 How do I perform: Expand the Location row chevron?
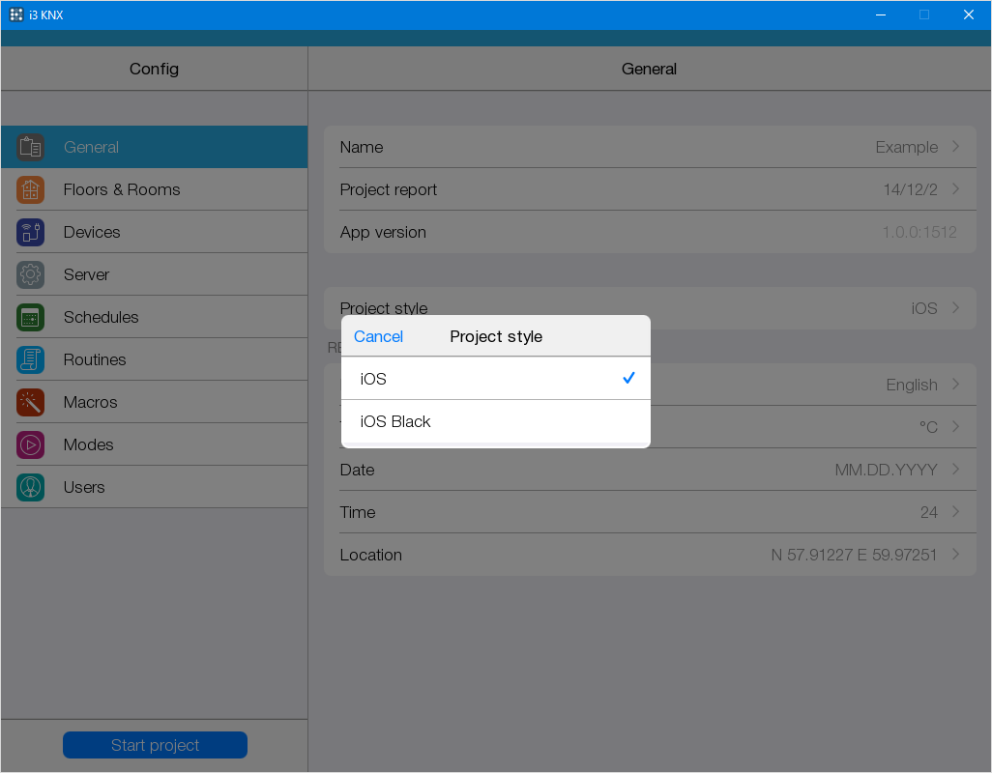click(x=955, y=555)
